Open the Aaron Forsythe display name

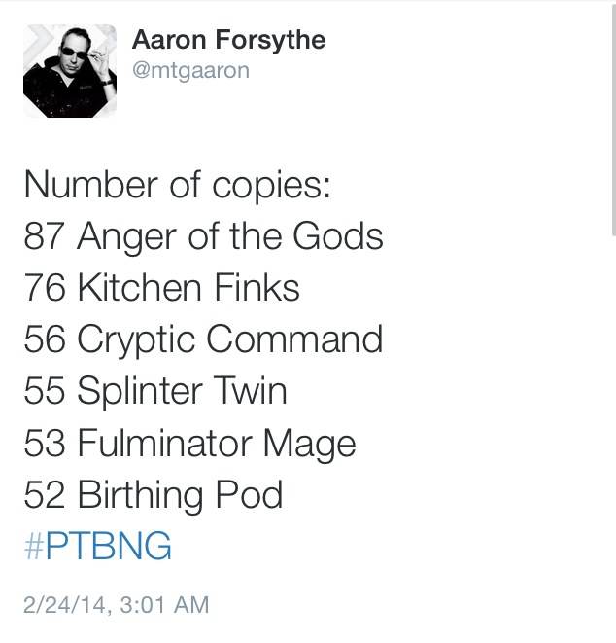pyautogui.click(x=228, y=40)
